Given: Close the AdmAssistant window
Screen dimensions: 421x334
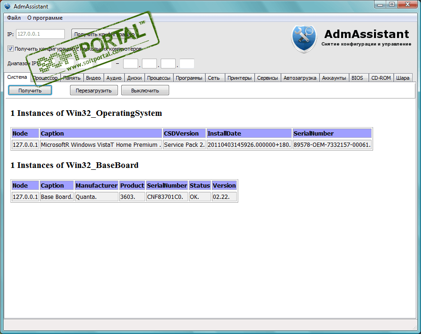Looking at the screenshot, I should tap(407, 4).
